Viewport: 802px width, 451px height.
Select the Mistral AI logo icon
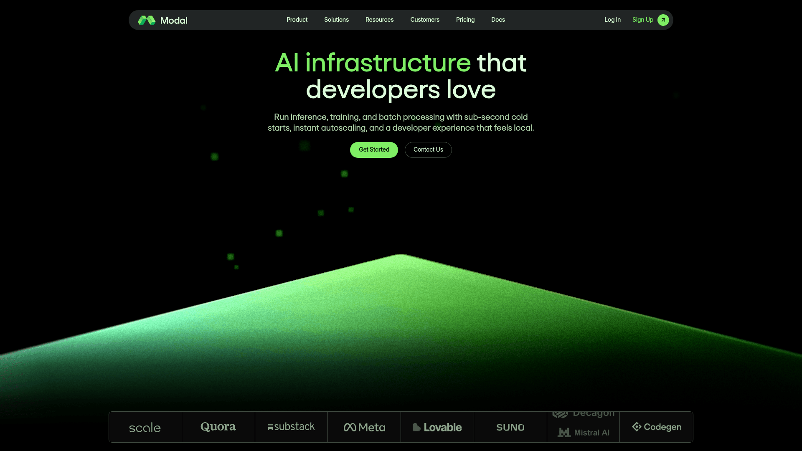564,433
